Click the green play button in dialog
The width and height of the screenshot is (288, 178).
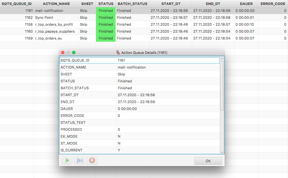67,160
